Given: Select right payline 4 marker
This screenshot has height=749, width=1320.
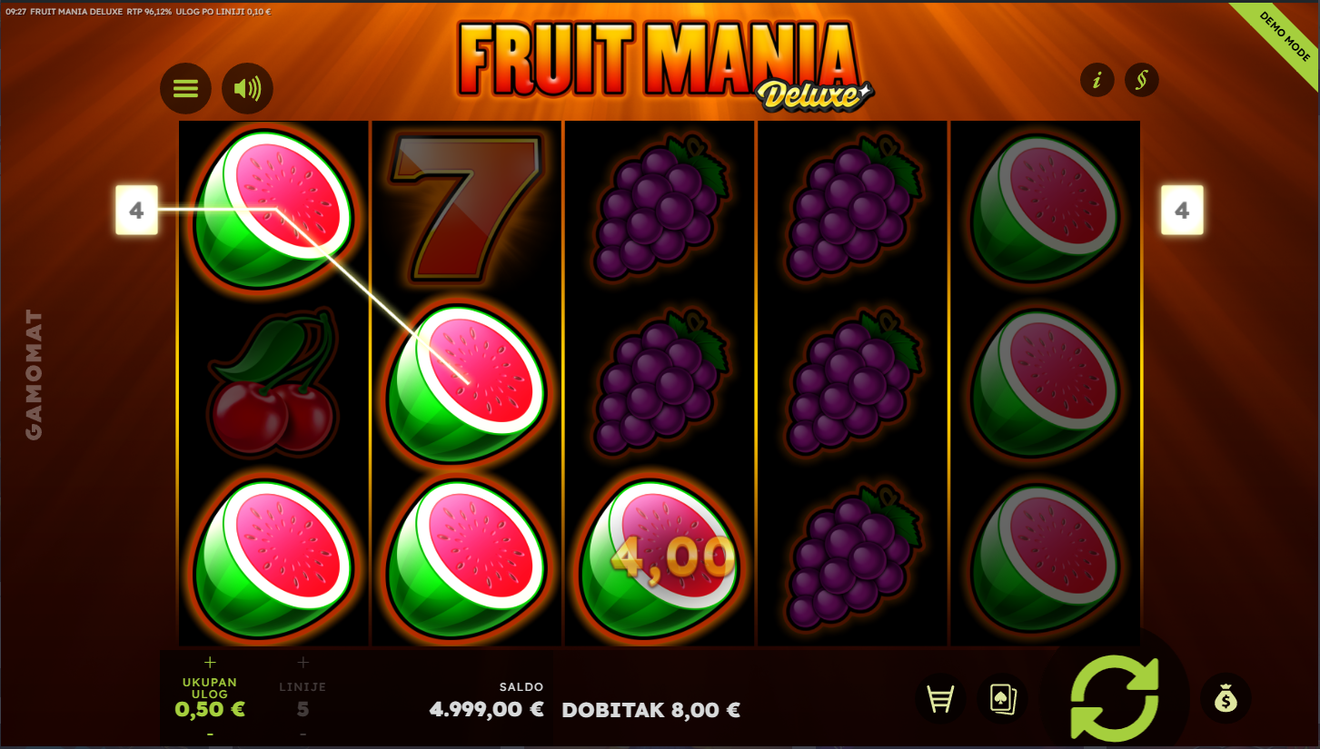Looking at the screenshot, I should pos(1182,211).
